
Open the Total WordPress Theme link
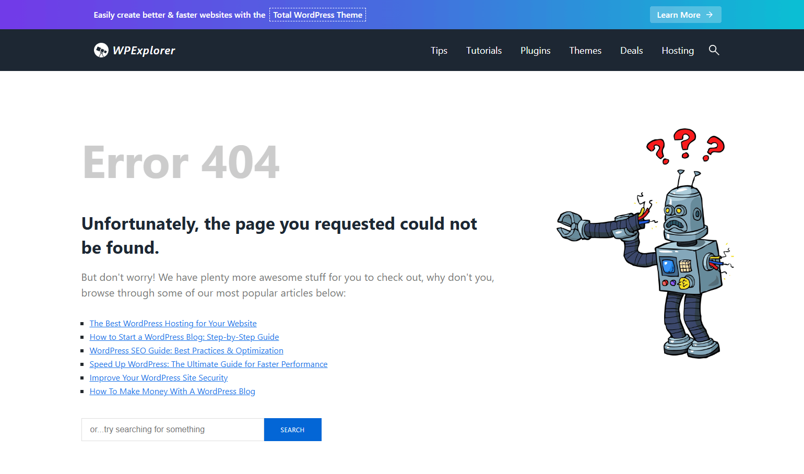pyautogui.click(x=317, y=15)
